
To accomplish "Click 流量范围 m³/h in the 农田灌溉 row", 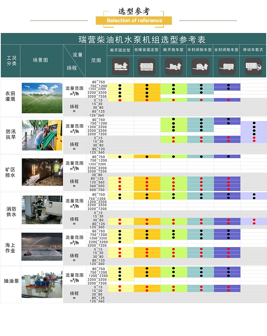I will [74, 91].
